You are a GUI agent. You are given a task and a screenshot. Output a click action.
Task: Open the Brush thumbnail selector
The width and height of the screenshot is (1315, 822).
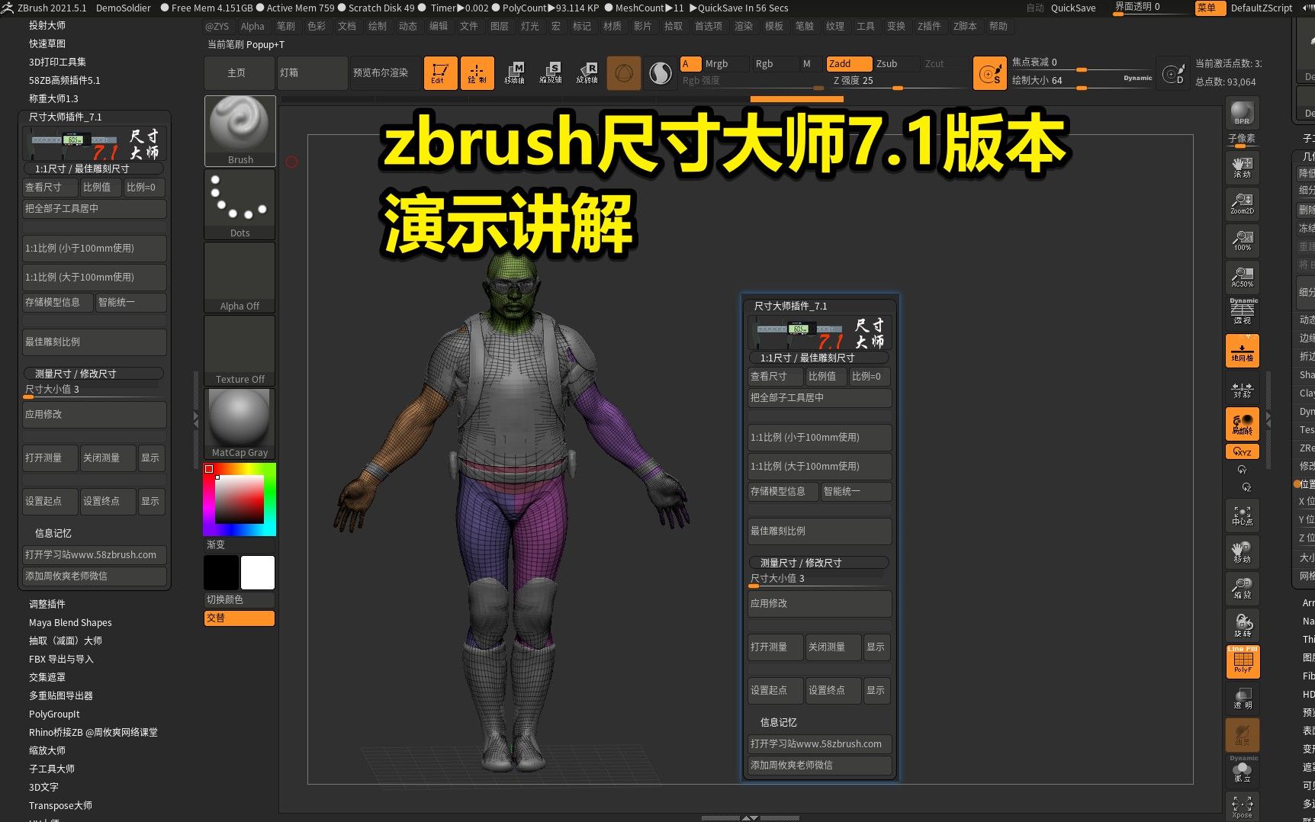(x=240, y=130)
